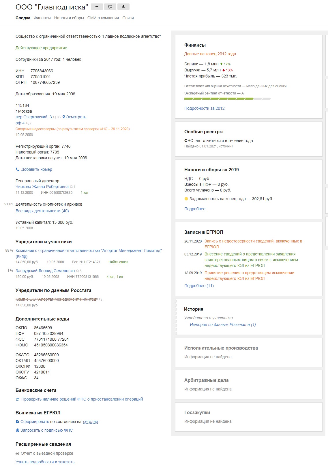Click the magnifier icon next to Озерковский address
The image size is (328, 476).
coord(55,117)
